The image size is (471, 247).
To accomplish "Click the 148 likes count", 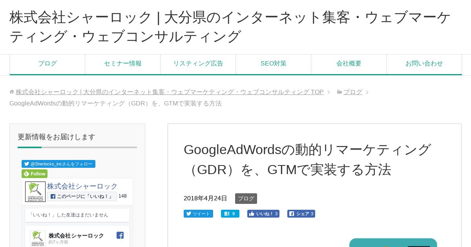I will point(122,196).
